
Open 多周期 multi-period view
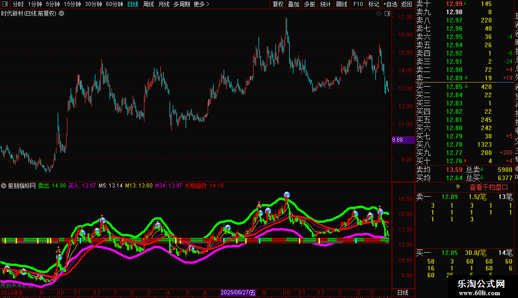[182, 4]
